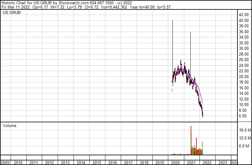The width and height of the screenshot is (252, 165).
Task: Click the 2014 year label on the time axis
Action: coord(81,163)
